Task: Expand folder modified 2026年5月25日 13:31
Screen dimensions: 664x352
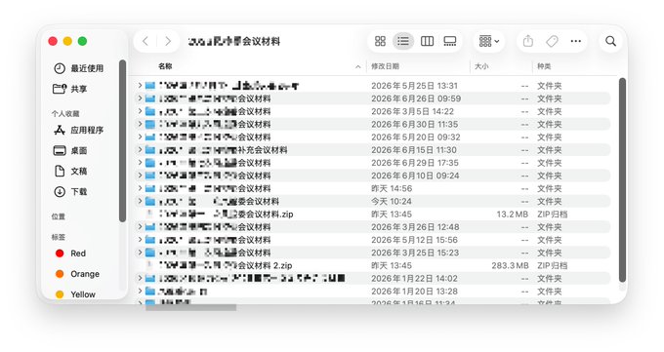Action: pos(140,86)
